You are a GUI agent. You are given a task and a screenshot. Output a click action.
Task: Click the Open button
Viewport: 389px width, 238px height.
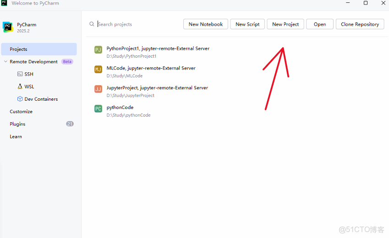pyautogui.click(x=320, y=24)
